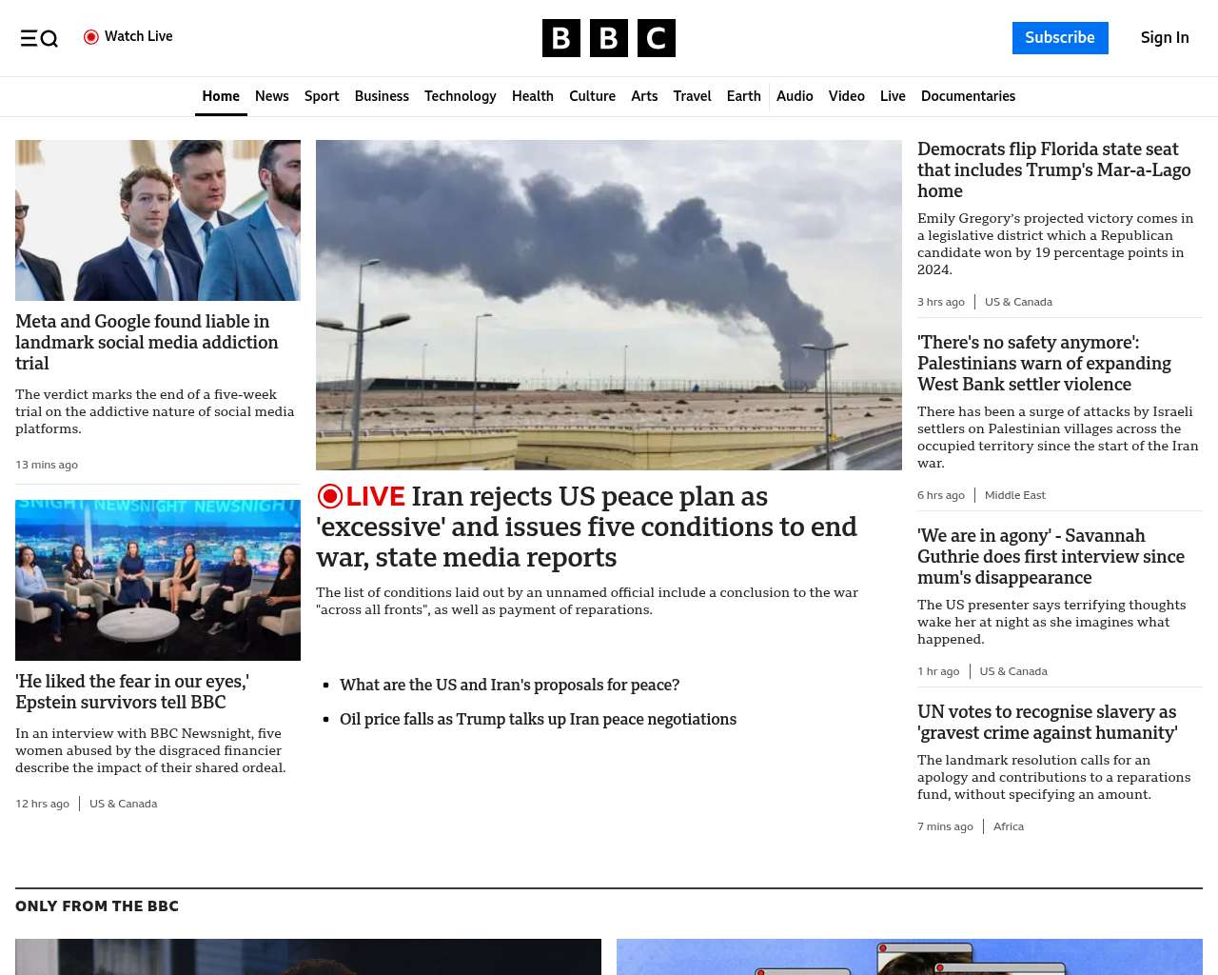Open the Arts section
This screenshot has height=975, width=1218.
point(644,96)
